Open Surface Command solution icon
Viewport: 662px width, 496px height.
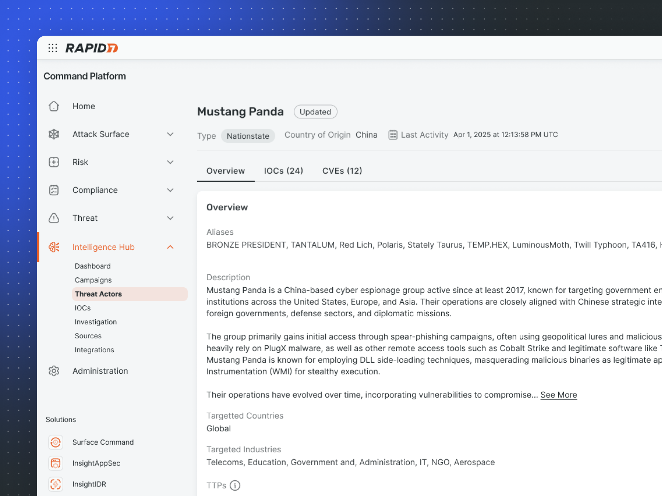click(56, 442)
